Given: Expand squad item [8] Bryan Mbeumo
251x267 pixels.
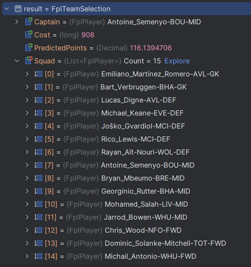Looking at the screenshot, I should coord(27,178).
